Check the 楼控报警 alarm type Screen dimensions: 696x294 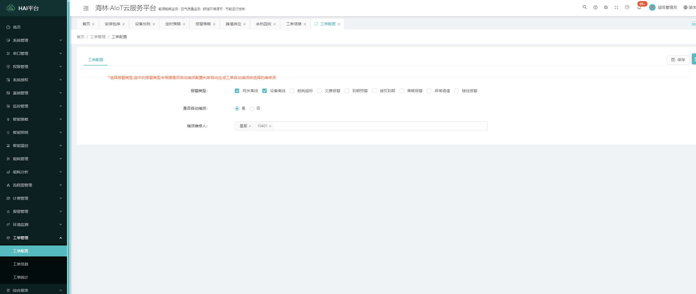[x=456, y=91]
